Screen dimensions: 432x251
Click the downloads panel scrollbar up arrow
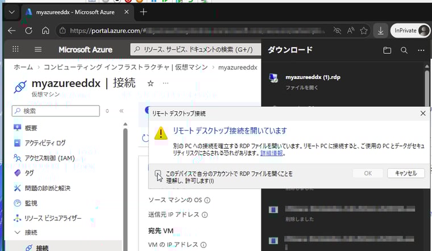(427, 66)
